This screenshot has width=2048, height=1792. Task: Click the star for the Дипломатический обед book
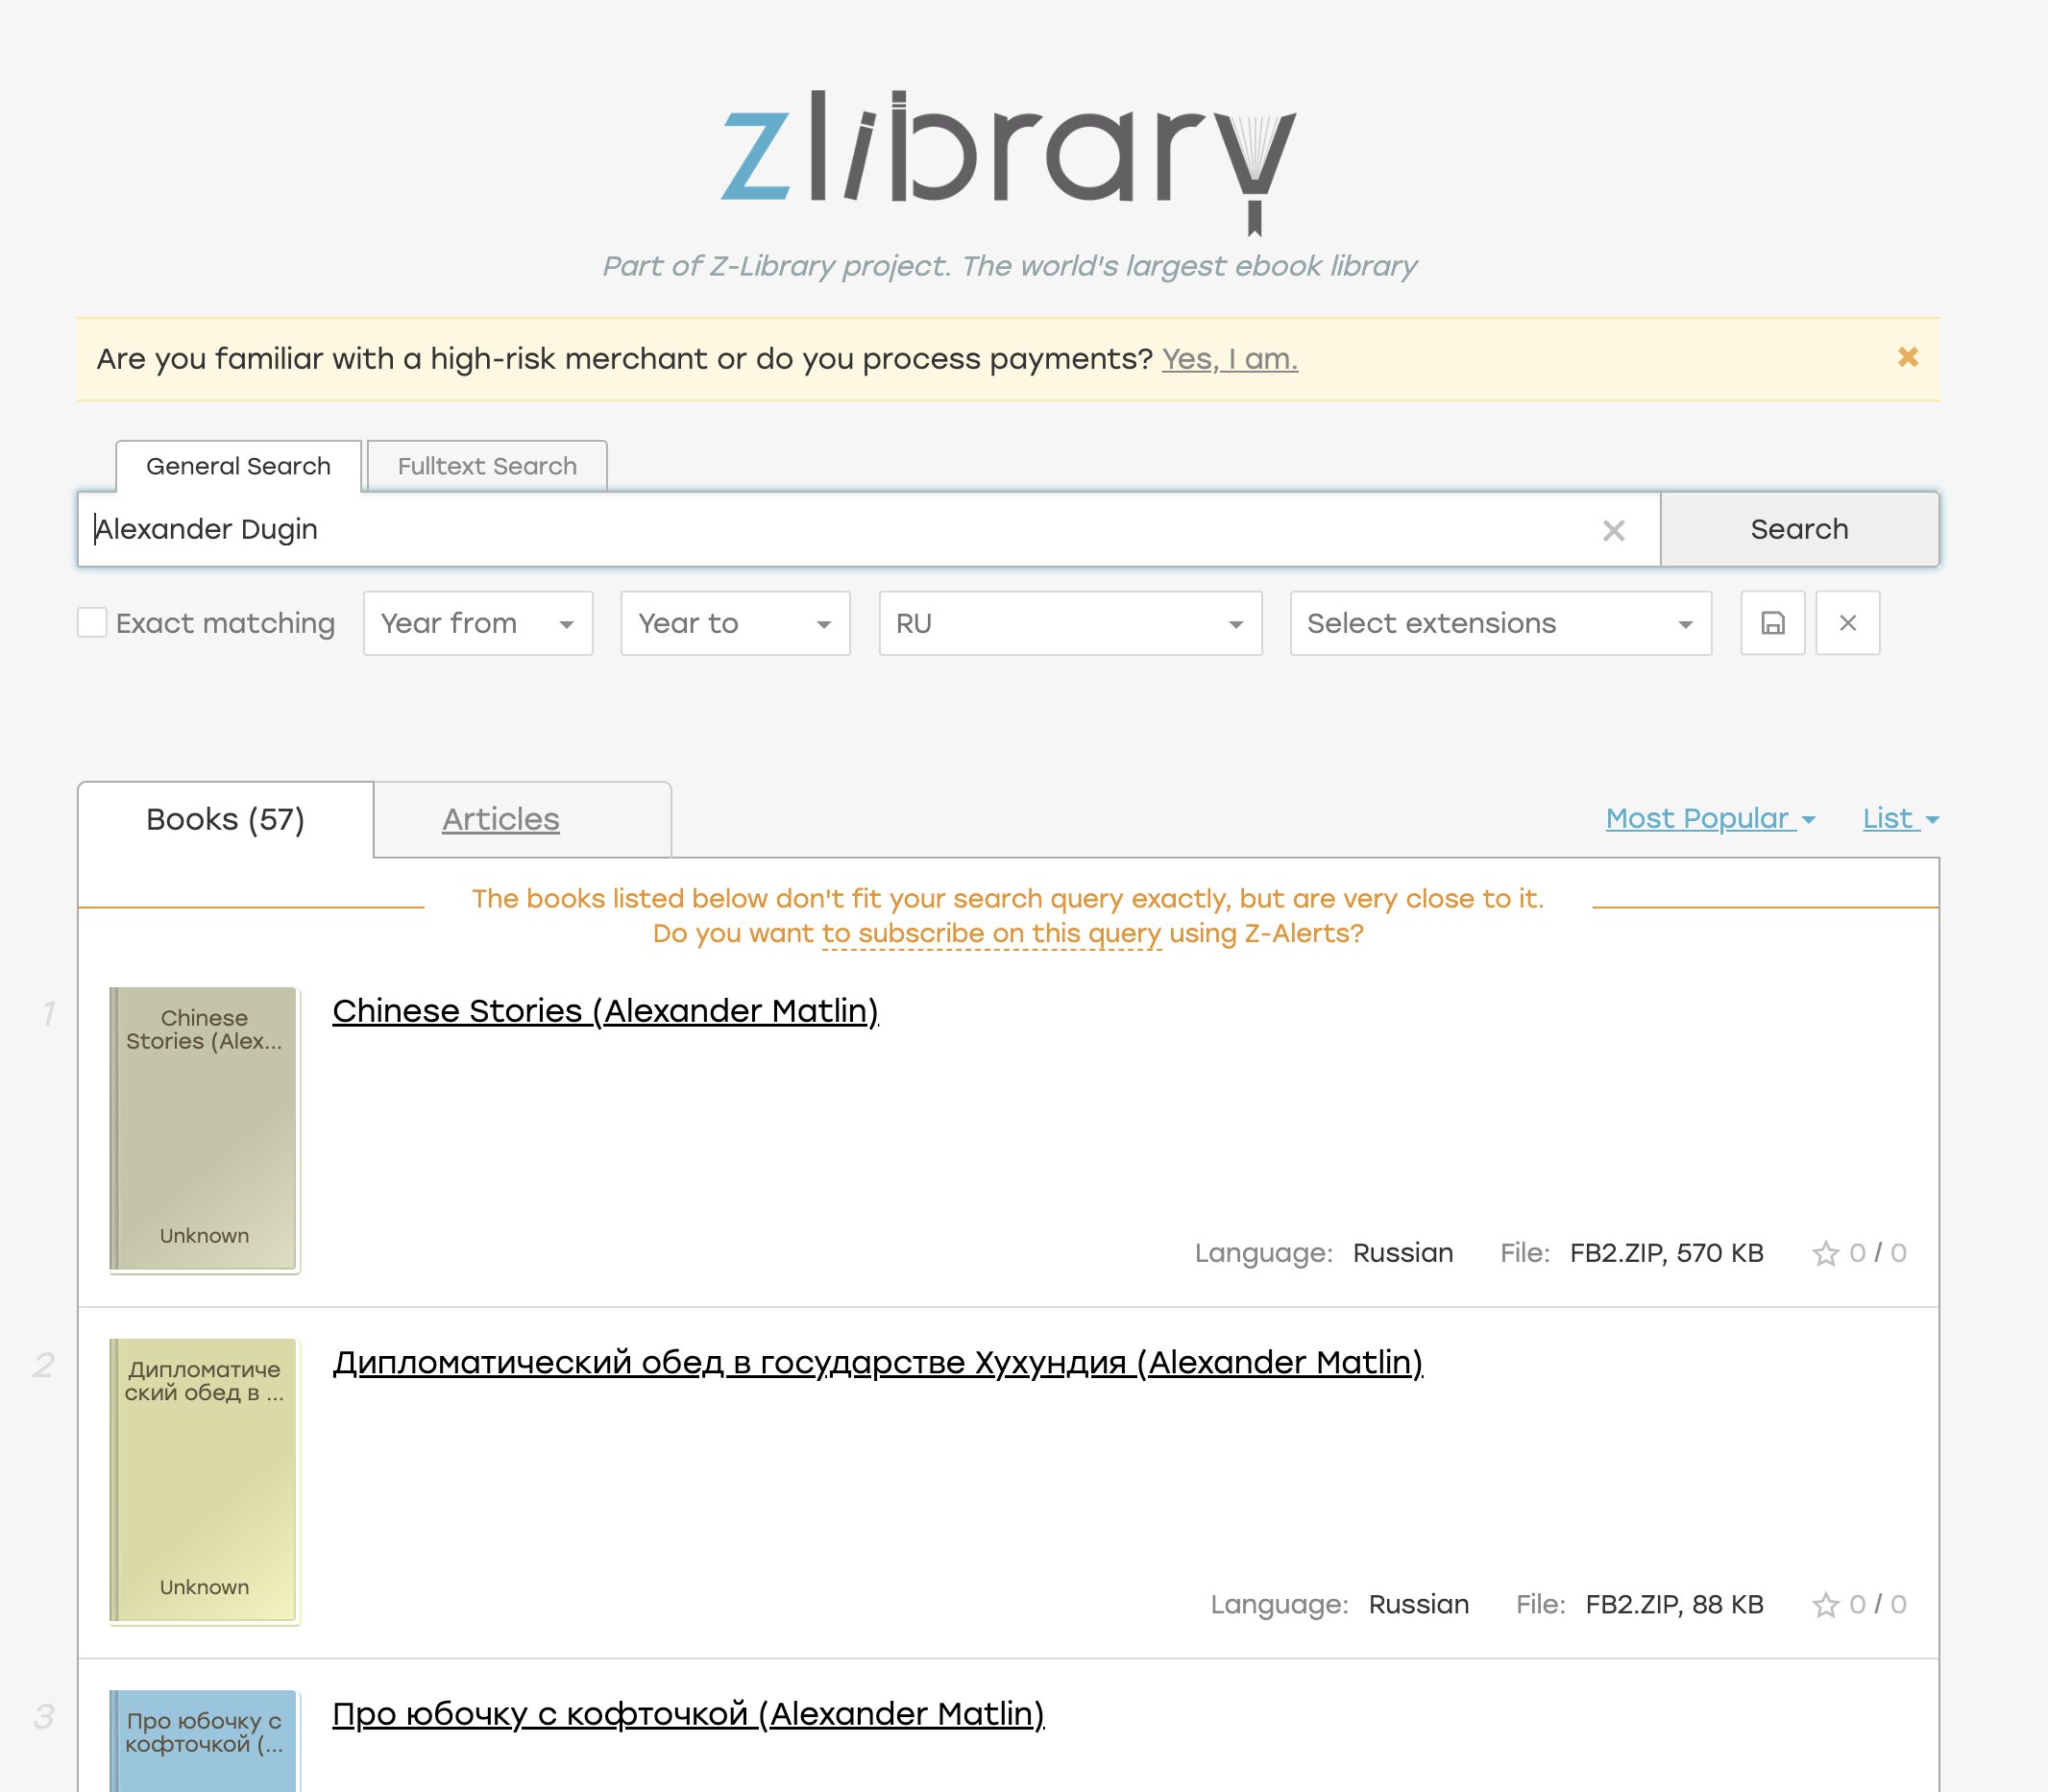click(1825, 1605)
